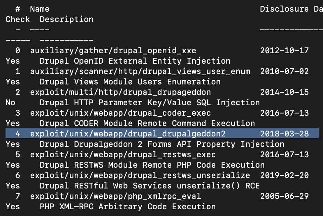Click the Description column header
The height and width of the screenshot is (216, 323).
tap(66, 19)
